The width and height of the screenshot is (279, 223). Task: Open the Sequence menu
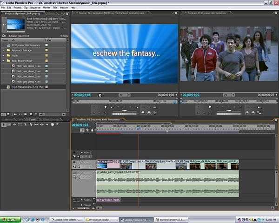click(x=35, y=7)
